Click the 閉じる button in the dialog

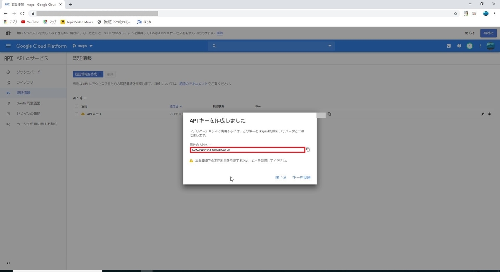281,177
